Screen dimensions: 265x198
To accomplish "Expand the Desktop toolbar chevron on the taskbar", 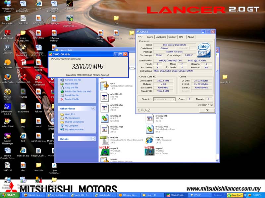I will (225, 194).
